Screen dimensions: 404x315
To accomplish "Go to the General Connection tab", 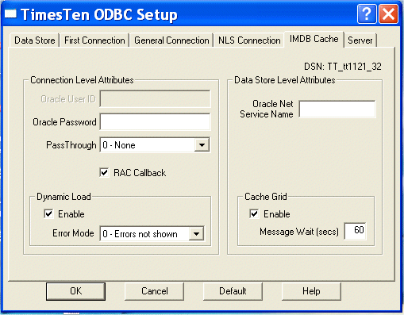I will point(171,40).
